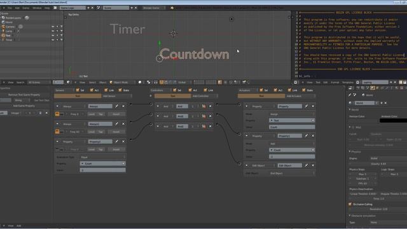The image size is (407, 229).
Task: Open the Add Actuator dropdown
Action: click(x=300, y=96)
